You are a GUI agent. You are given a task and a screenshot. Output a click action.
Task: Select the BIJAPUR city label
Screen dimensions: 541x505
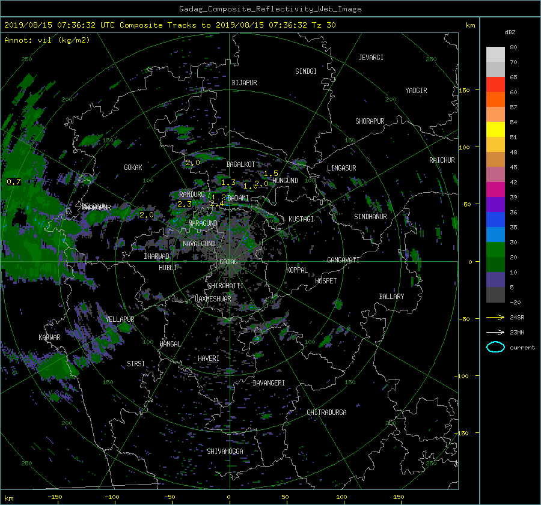tap(244, 83)
